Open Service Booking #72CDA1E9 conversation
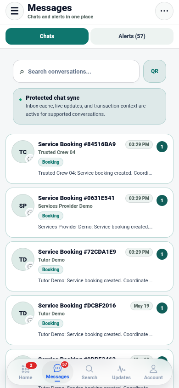This screenshot has height=388, width=179. coord(89,266)
